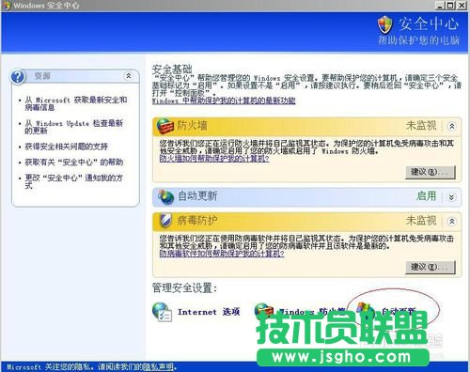Screen dimensions: 470x372
Task: Click the firewall brick wall icon
Action: pos(165,127)
